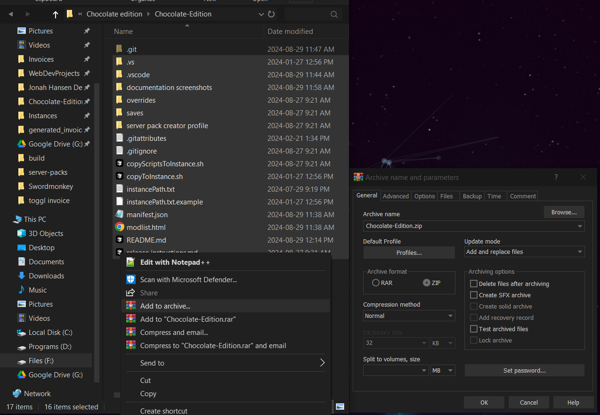Select the ZIP archive format radio button
600x415 pixels.
click(x=427, y=283)
